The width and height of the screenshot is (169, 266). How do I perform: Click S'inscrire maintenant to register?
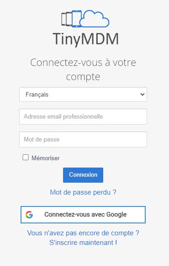tap(83, 243)
